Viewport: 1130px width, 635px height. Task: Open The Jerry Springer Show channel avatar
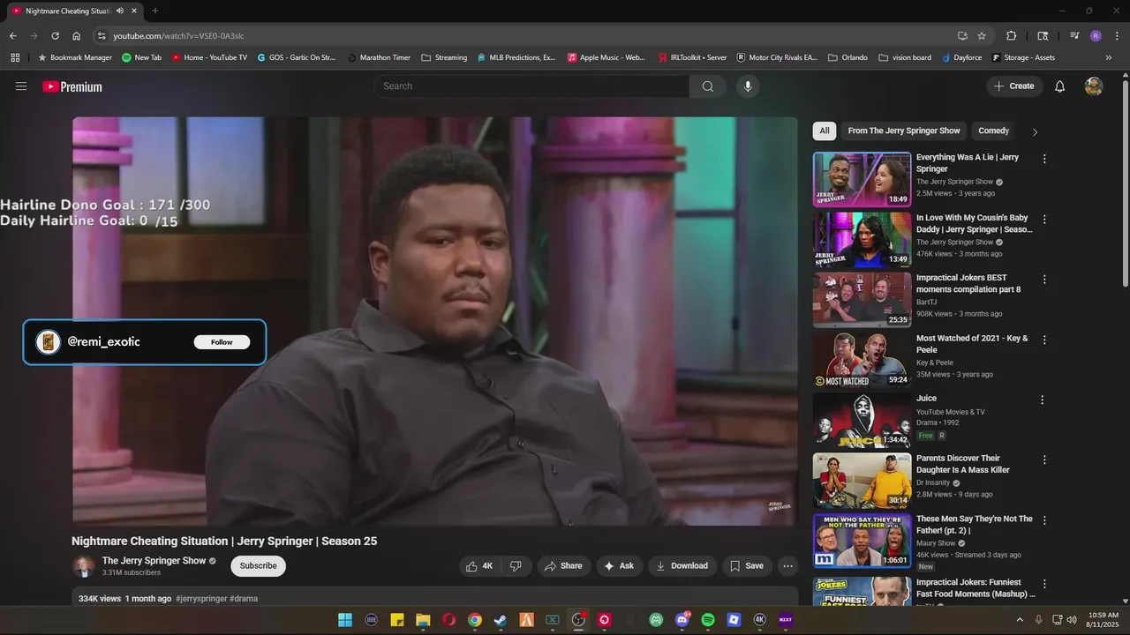[x=84, y=566]
